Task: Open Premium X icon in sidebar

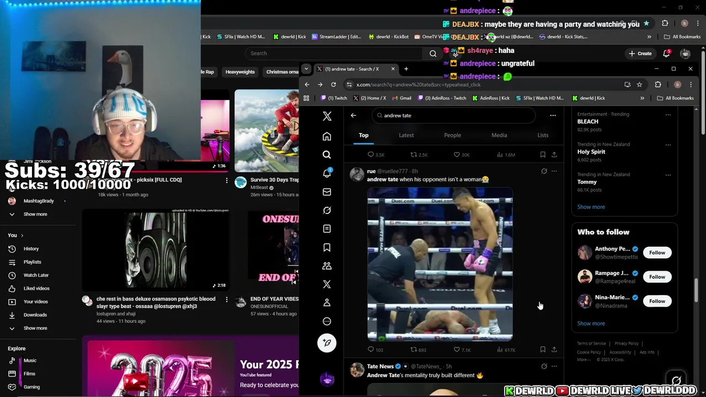Action: pyautogui.click(x=327, y=285)
